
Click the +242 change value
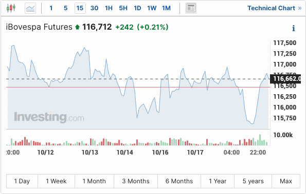(124, 27)
